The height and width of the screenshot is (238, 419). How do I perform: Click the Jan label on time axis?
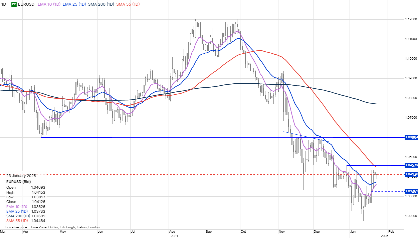pos(353,231)
